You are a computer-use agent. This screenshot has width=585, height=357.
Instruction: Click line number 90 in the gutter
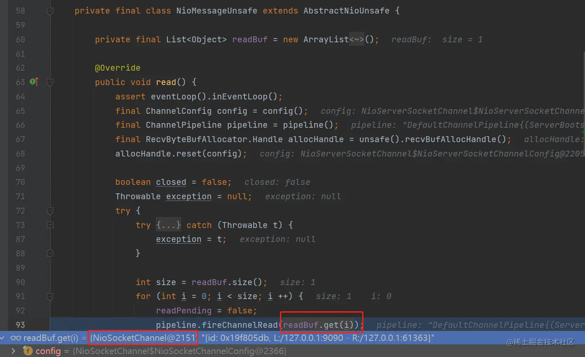(20, 282)
